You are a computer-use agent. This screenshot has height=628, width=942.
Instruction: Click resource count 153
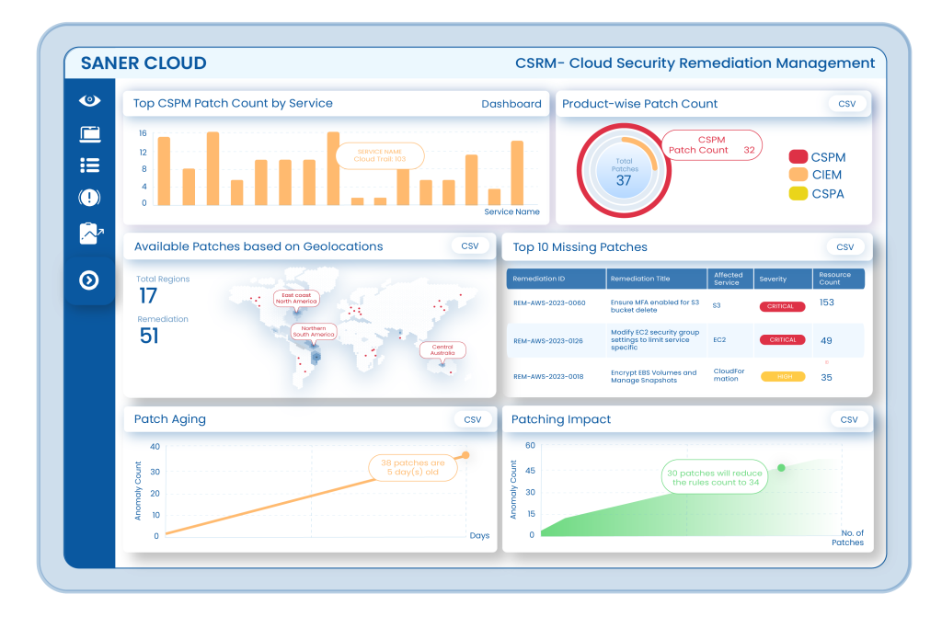pyautogui.click(x=827, y=303)
